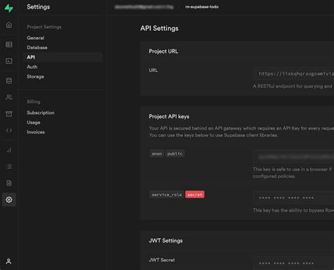The width and height of the screenshot is (334, 270).
Task: Open the Logs list icon
Action: 9,167
